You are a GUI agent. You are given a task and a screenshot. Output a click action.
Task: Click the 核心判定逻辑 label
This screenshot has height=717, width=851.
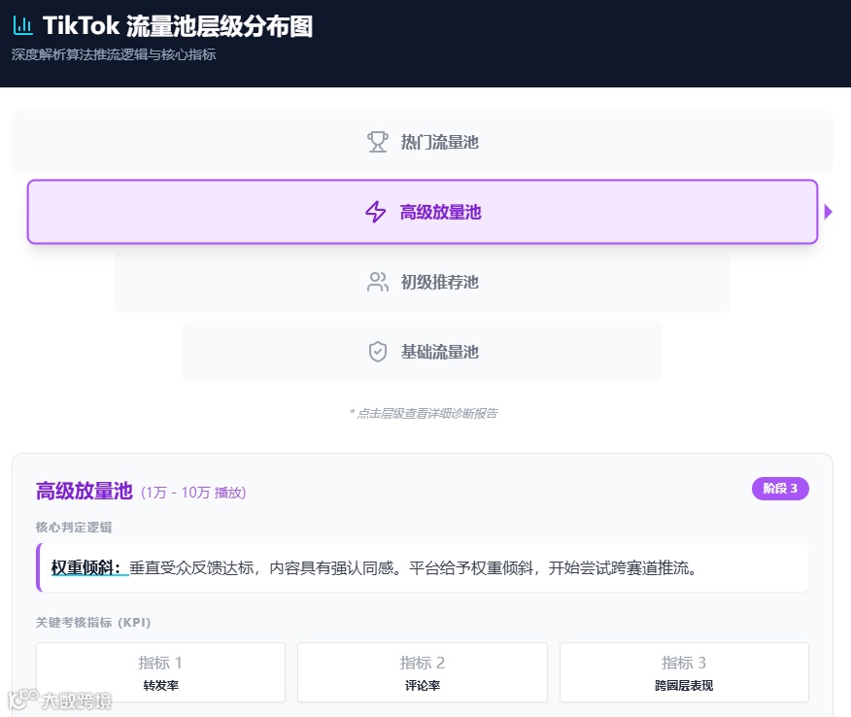tap(74, 527)
